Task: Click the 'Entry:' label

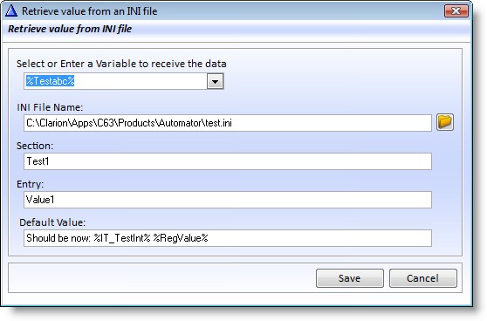Action: [x=31, y=184]
